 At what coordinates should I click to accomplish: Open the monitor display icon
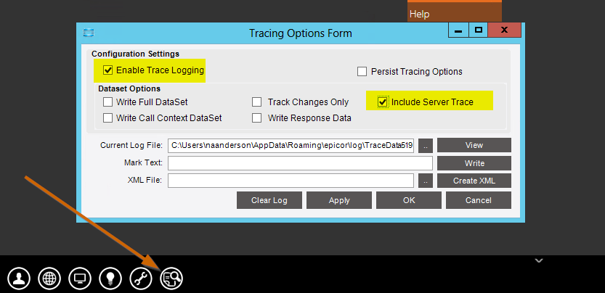(x=80, y=278)
